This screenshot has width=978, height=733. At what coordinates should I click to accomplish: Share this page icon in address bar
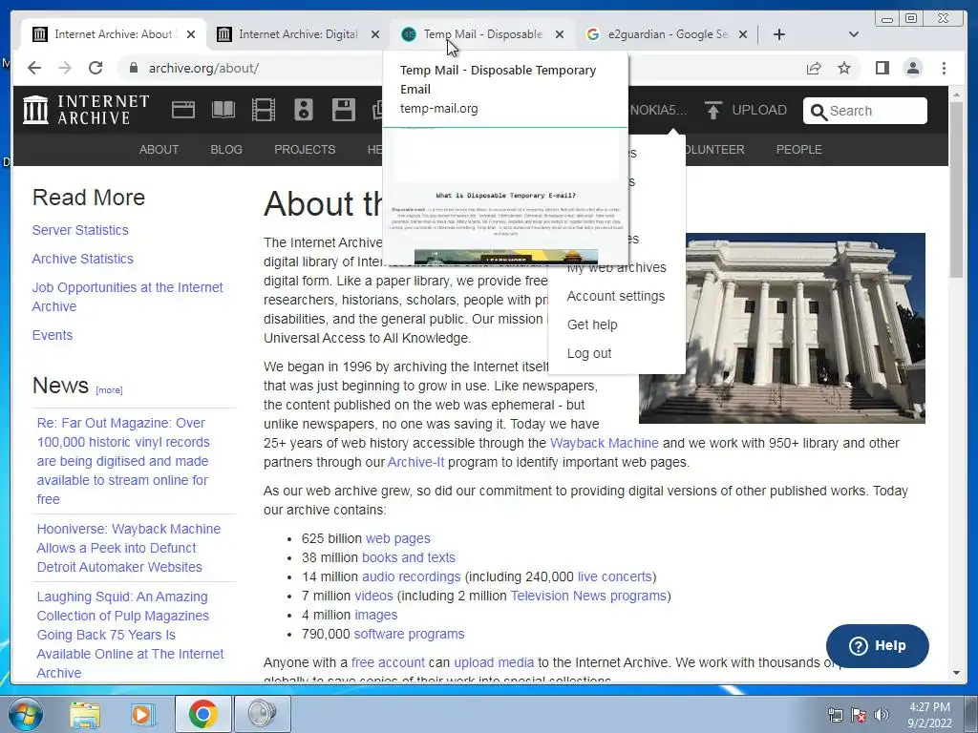click(814, 68)
